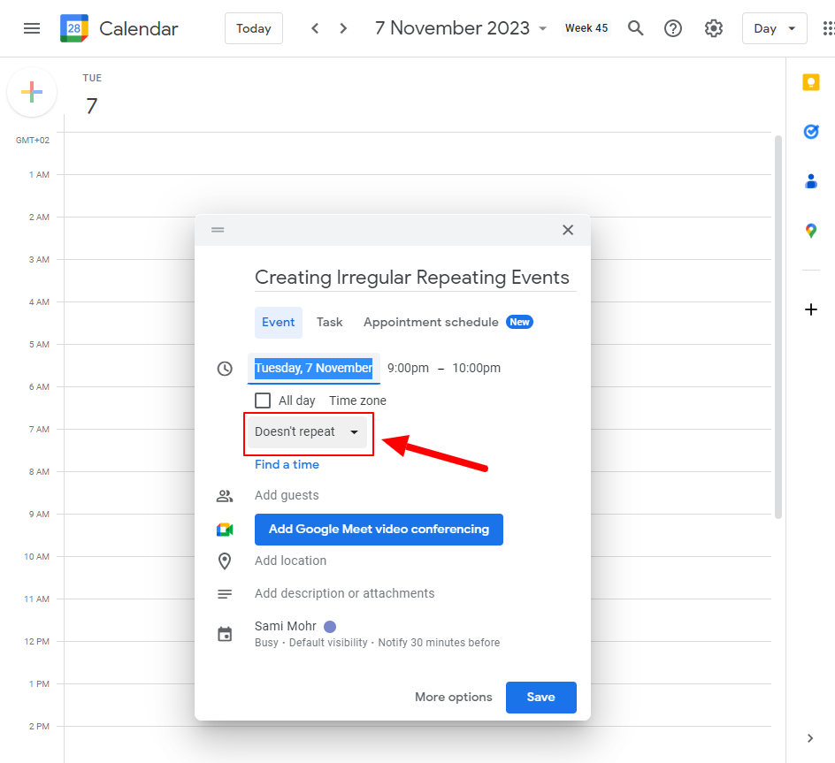Open the main hamburger menu
Viewport: 835px width, 763px height.
point(32,27)
